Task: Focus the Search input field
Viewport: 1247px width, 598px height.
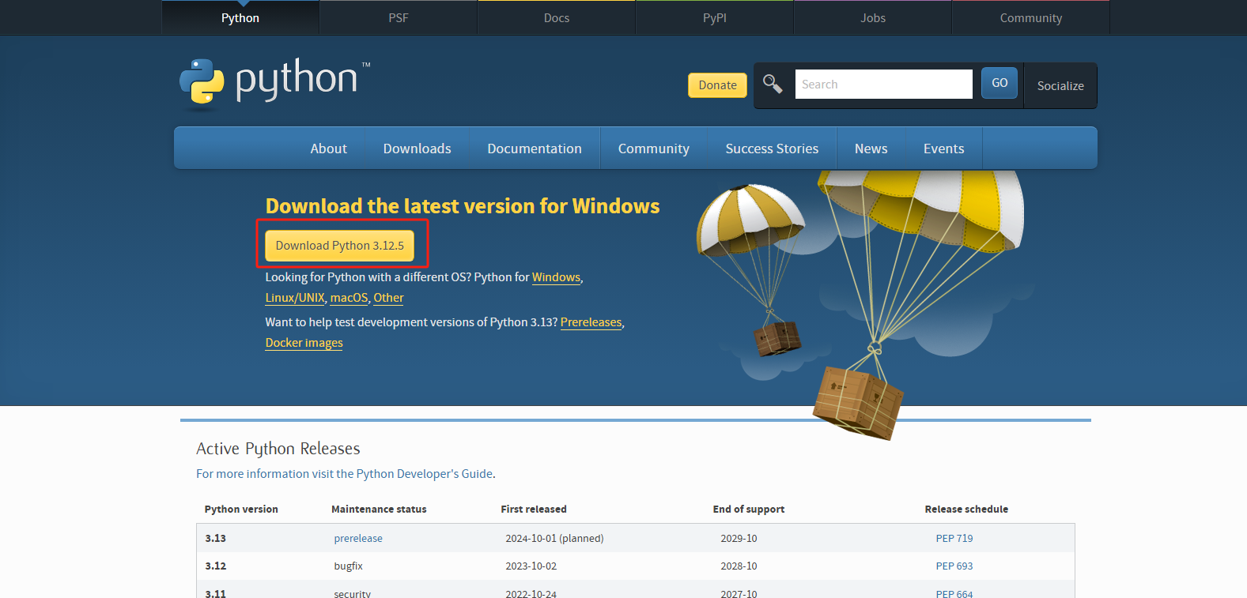Action: (883, 84)
